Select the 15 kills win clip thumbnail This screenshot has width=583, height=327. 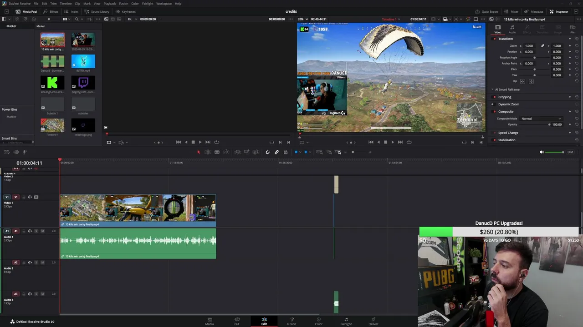(52, 40)
